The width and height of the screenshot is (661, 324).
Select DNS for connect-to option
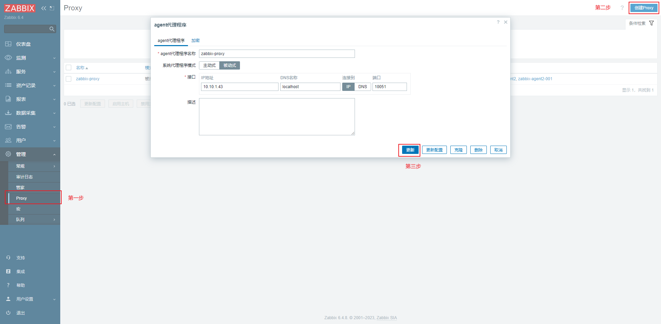363,87
